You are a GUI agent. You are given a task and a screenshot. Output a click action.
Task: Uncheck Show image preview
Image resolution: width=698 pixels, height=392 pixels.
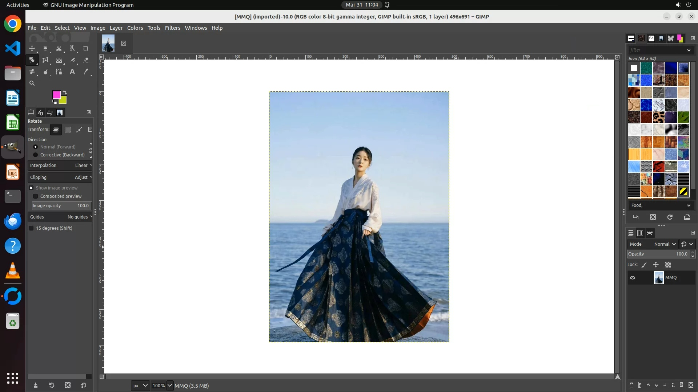pyautogui.click(x=31, y=188)
